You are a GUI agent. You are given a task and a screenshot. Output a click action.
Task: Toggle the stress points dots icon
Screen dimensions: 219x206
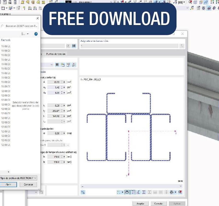119,192
